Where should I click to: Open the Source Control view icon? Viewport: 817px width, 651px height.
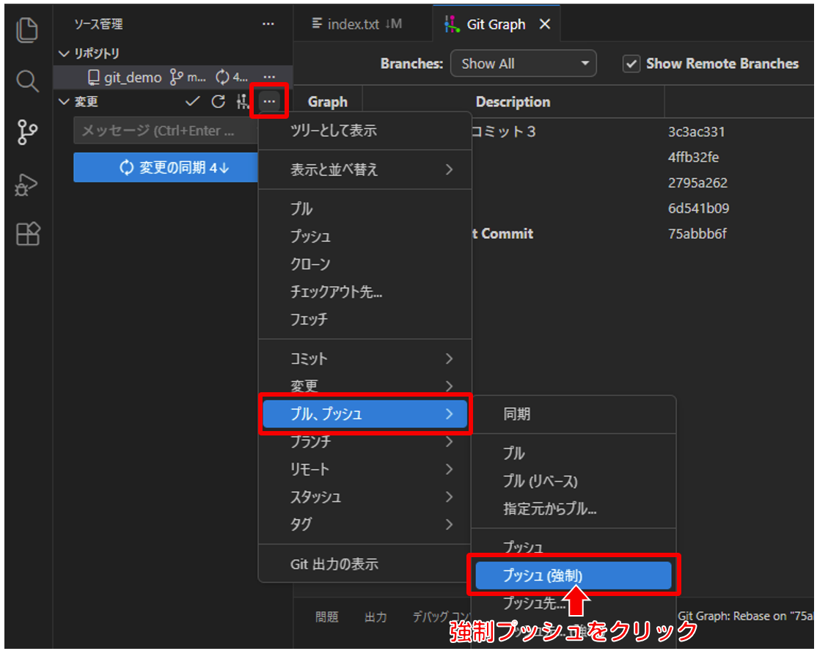tap(27, 133)
